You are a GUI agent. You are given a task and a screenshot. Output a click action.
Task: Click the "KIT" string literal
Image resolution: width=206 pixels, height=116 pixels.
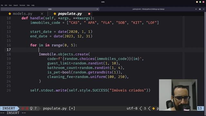(136, 23)
